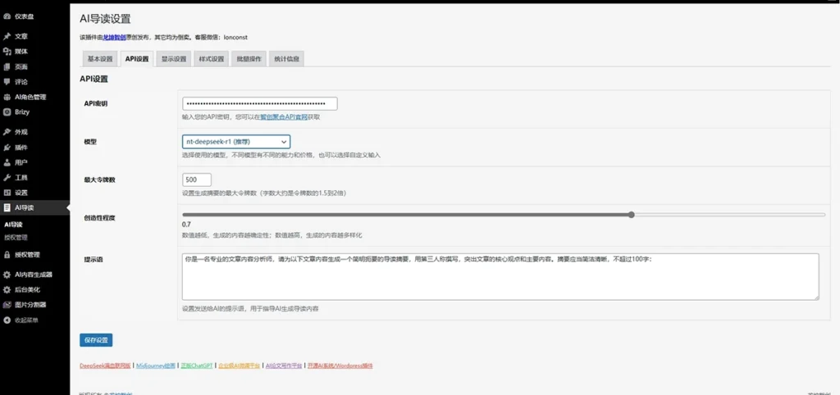Click the 保存设置 save button
This screenshot has height=395, width=840.
click(x=96, y=340)
